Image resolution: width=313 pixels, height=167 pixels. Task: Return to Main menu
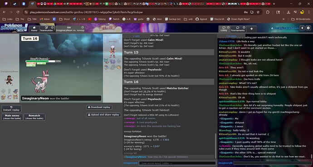12,117
